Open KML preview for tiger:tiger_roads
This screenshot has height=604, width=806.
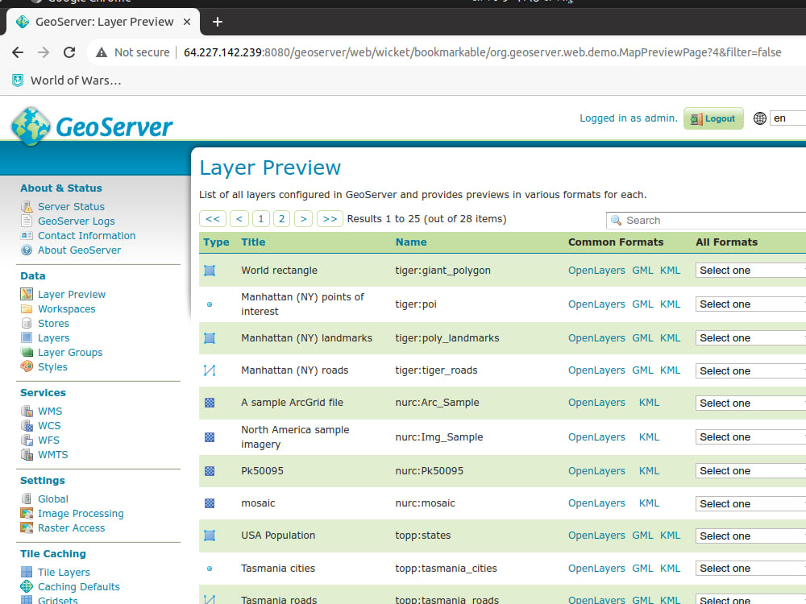pyautogui.click(x=670, y=370)
